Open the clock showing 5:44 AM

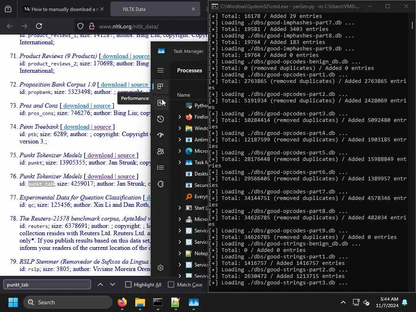[x=387, y=302]
